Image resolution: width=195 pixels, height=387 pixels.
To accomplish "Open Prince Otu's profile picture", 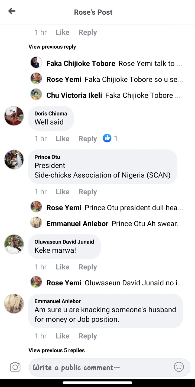I will tap(14, 160).
